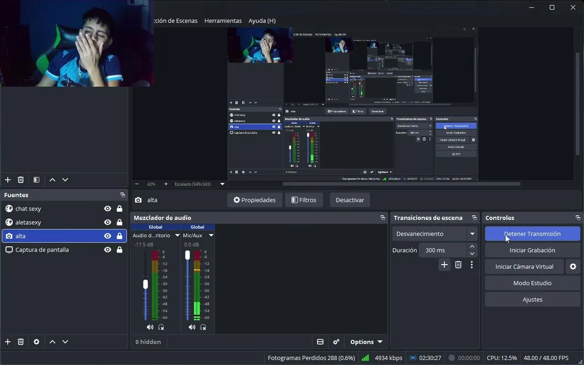Open Ajustes settings button
Viewport: 584px width, 365px height.
532,300
